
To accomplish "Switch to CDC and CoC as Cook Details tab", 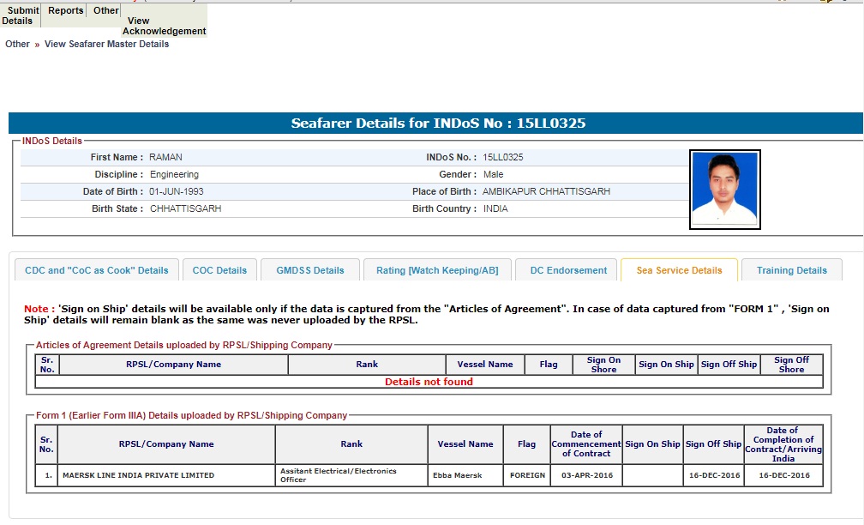I will (x=97, y=270).
